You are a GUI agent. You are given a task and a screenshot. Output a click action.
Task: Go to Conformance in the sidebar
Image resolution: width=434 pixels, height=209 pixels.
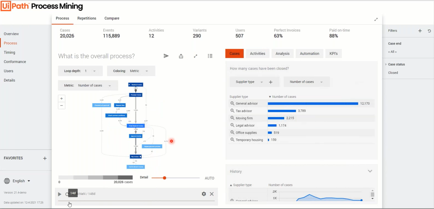click(15, 62)
